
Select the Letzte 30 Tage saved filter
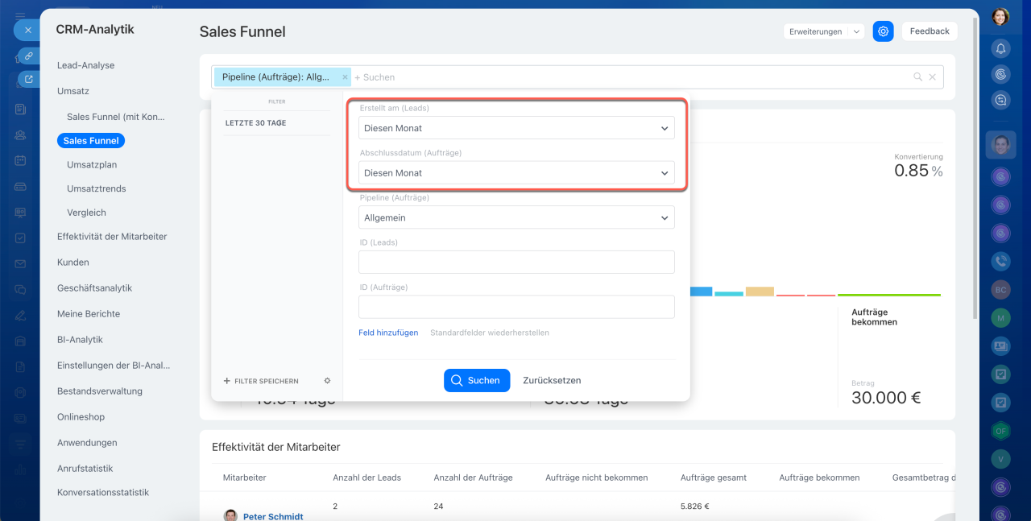click(256, 123)
